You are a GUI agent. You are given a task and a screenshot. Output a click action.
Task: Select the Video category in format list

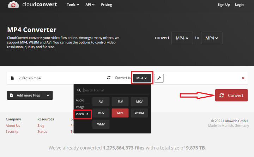coord(82,114)
